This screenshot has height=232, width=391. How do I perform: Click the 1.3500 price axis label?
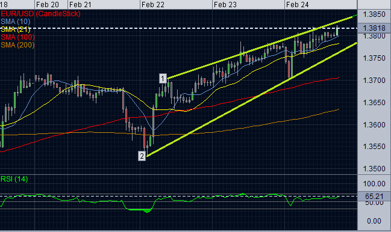(x=374, y=169)
